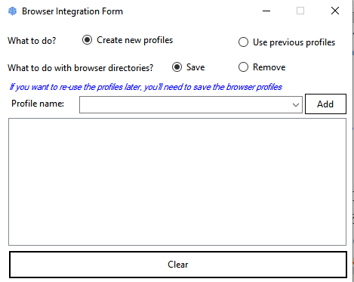
Task: Click inside the empty profiles list box
Action: (x=177, y=181)
